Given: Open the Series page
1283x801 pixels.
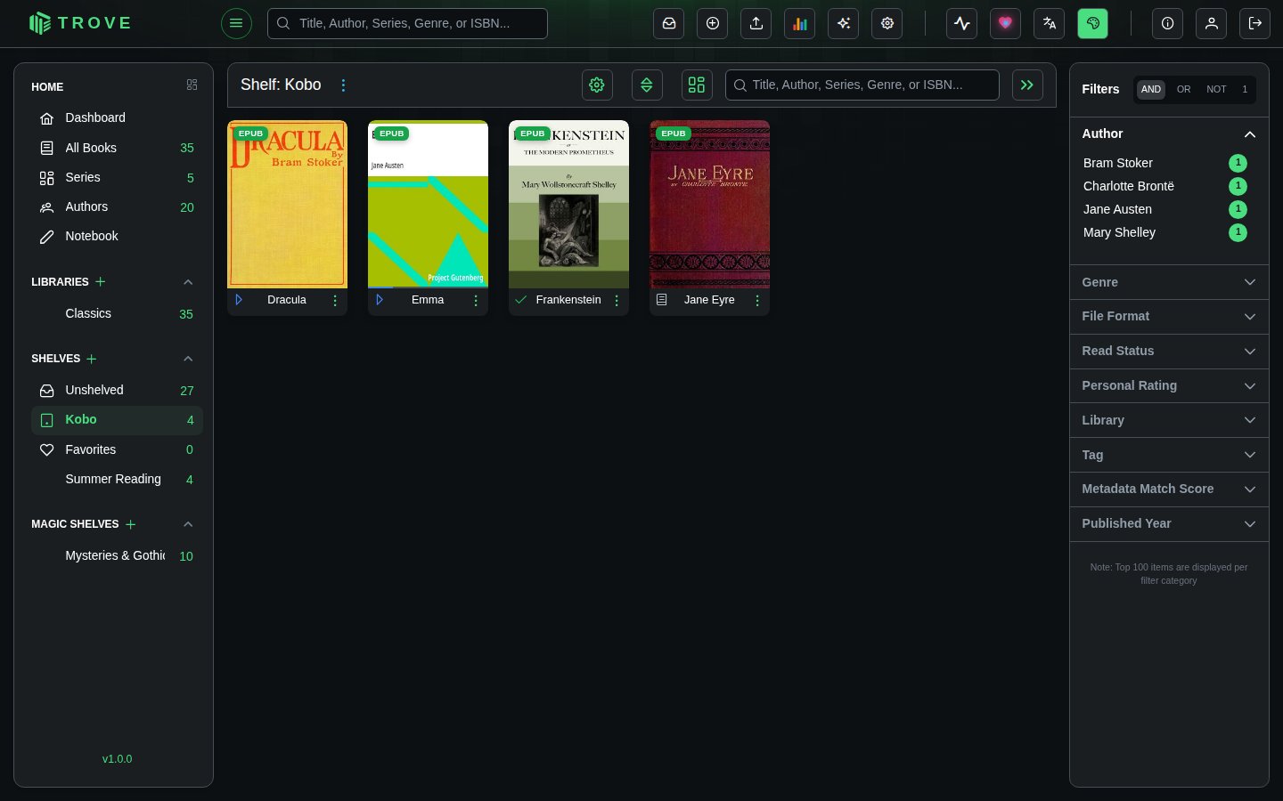Looking at the screenshot, I should pos(117,177).
